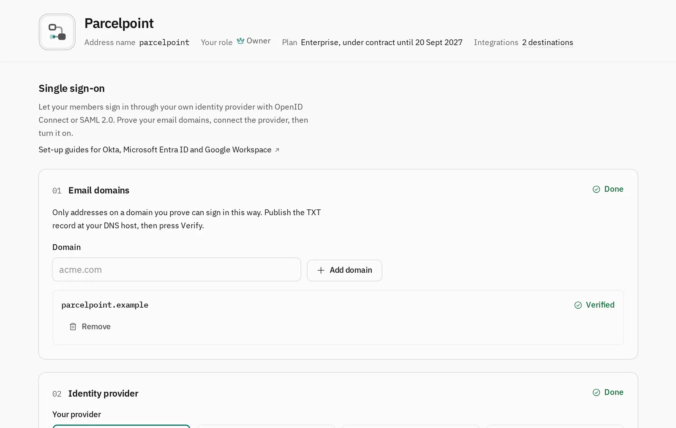Click the address name value parcelpoint
This screenshot has height=428, width=676.
click(x=164, y=43)
